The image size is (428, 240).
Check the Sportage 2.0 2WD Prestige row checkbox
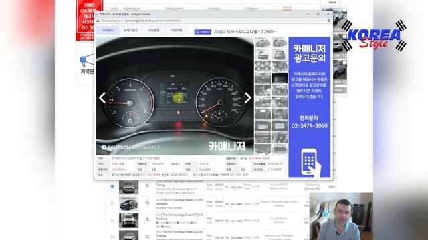tap(112, 237)
